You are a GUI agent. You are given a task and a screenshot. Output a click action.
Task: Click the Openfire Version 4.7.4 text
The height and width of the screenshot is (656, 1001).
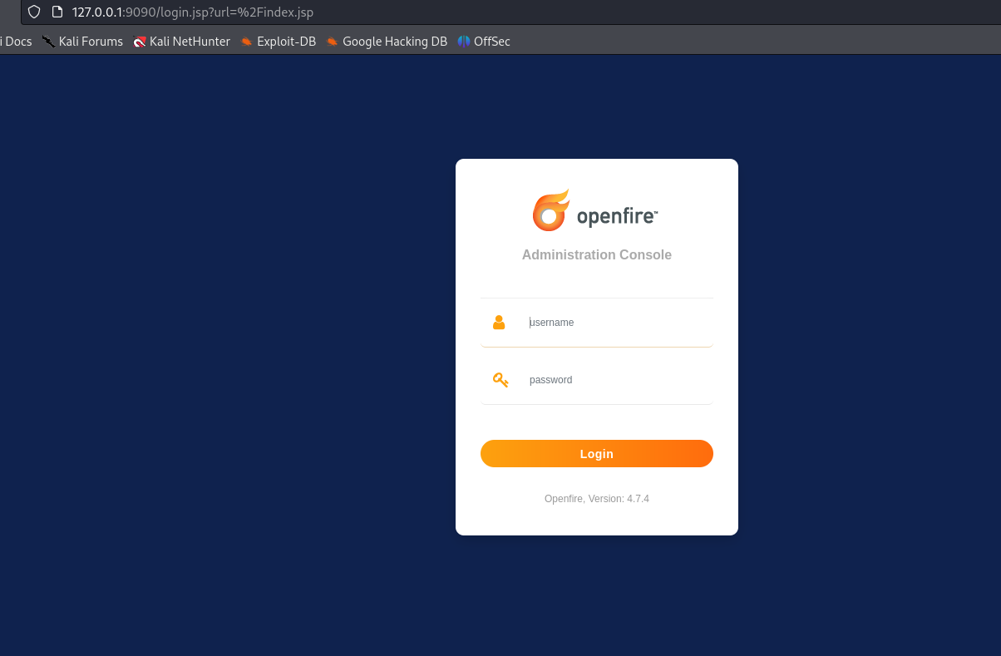[x=596, y=499]
